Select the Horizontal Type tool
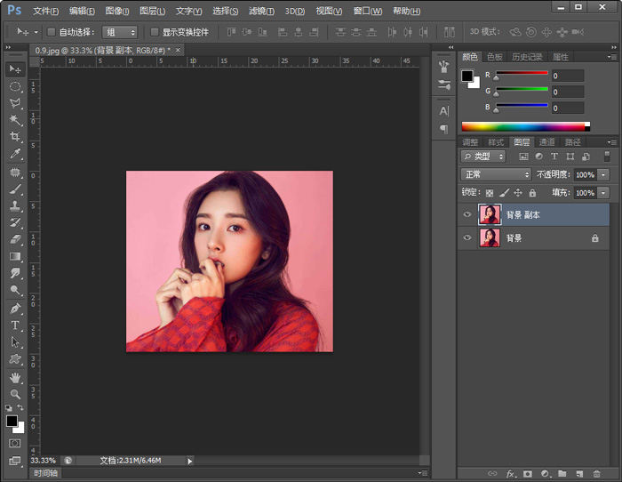 [x=15, y=325]
